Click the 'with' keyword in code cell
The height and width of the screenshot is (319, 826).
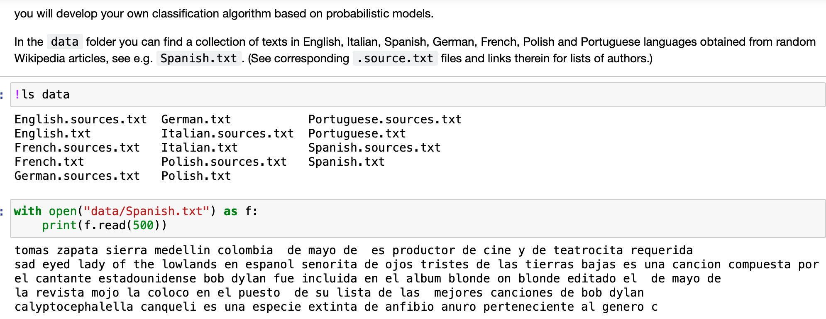[28, 211]
